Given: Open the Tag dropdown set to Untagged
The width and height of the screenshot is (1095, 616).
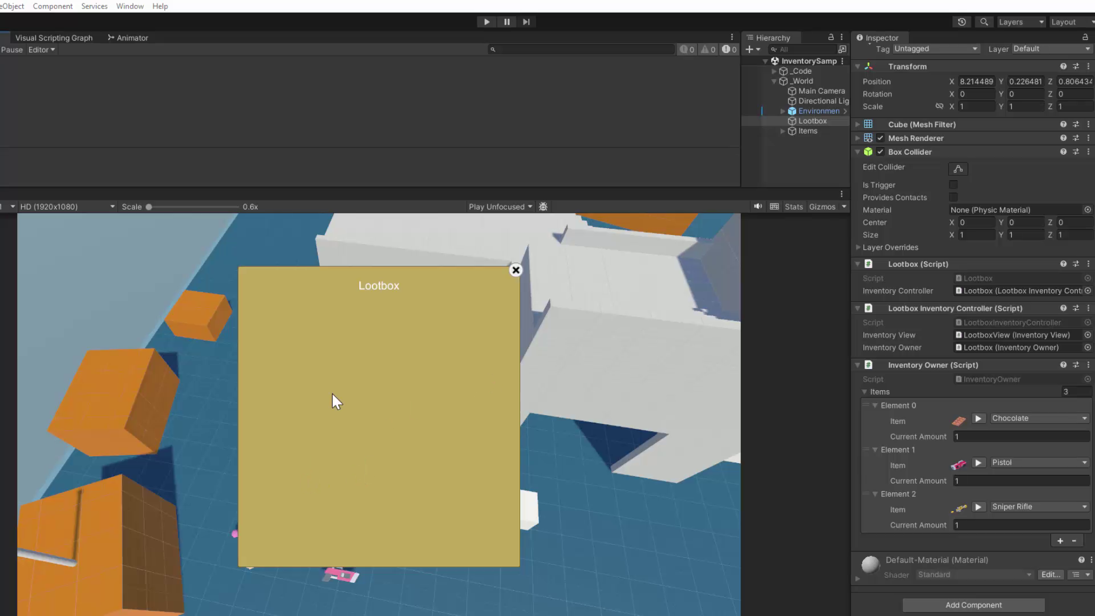Looking at the screenshot, I should tap(936, 49).
